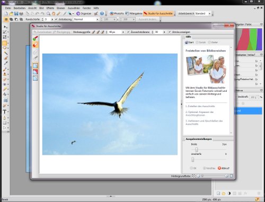Open the Datei menu
The image size is (265, 202).
[x=8, y=8]
